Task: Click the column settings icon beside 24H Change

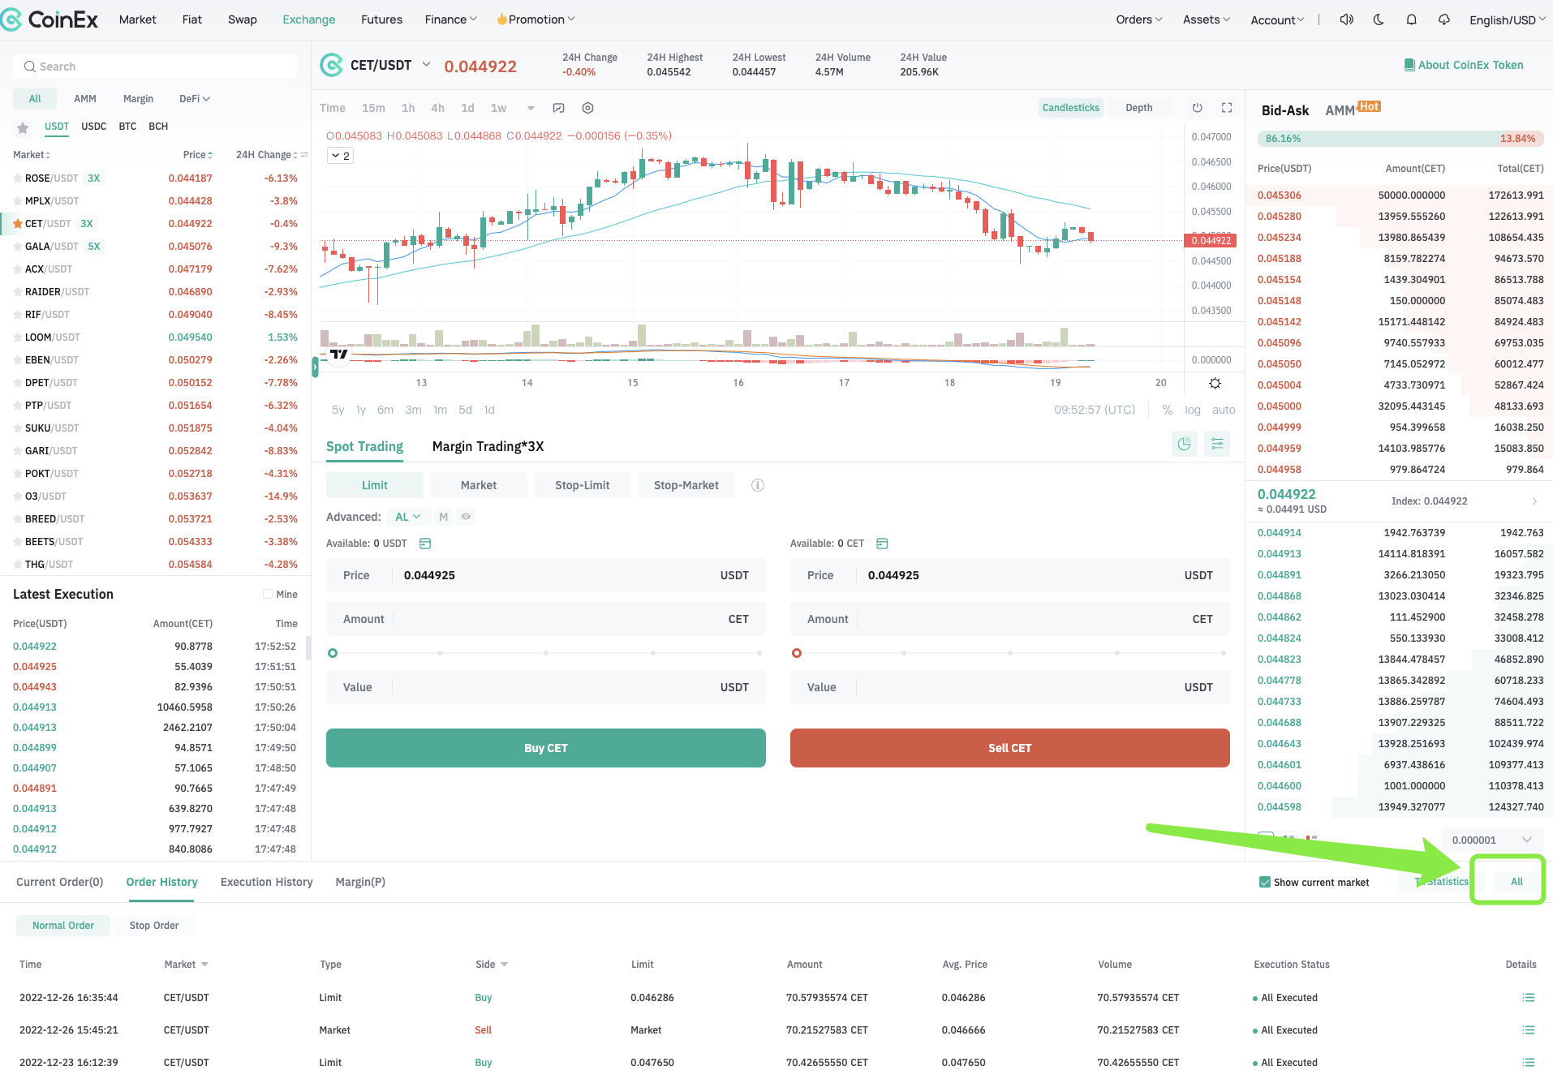Action: click(304, 155)
